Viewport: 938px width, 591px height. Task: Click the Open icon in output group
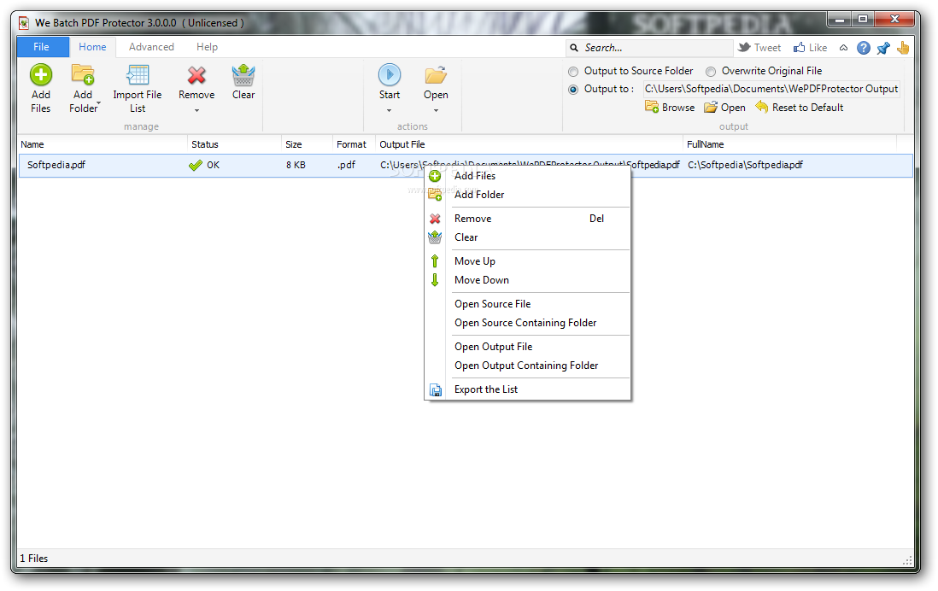pos(711,107)
